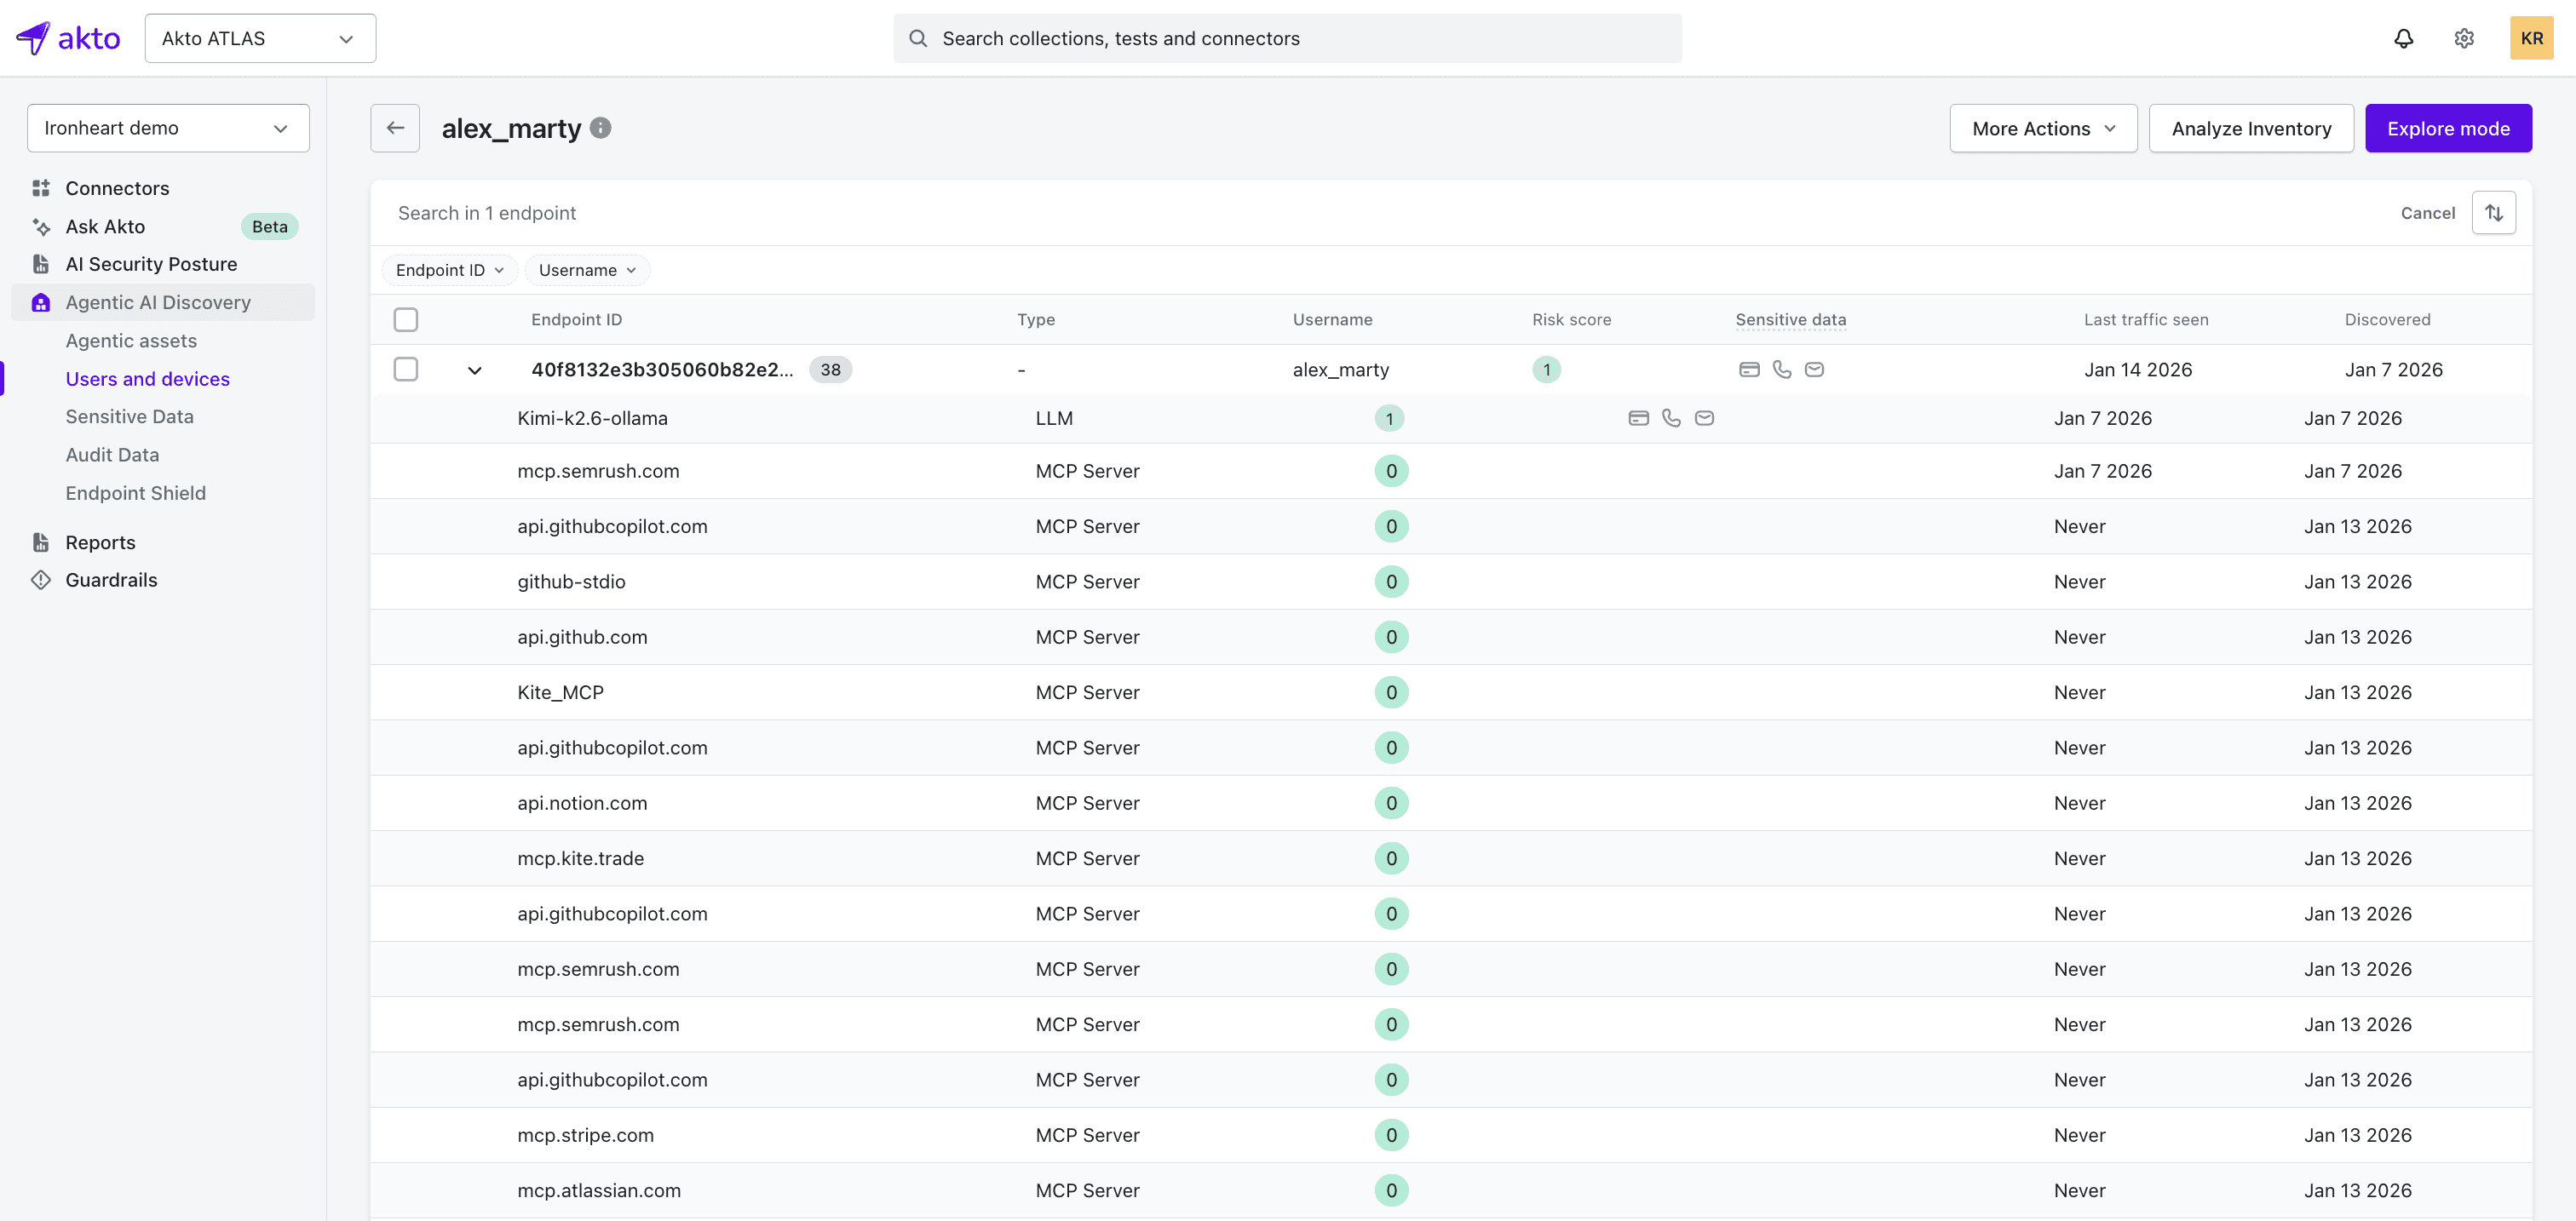Cancel the endpoint search
The image size is (2576, 1221).
pyautogui.click(x=2427, y=213)
